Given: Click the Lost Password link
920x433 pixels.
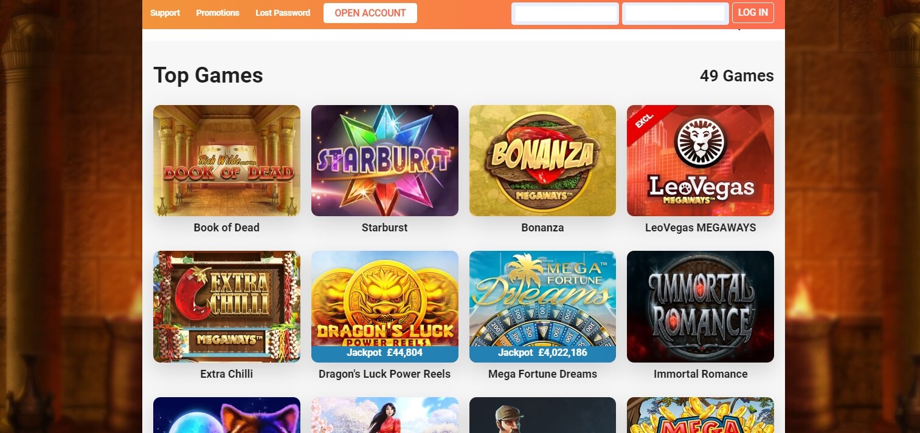Looking at the screenshot, I should pyautogui.click(x=283, y=13).
